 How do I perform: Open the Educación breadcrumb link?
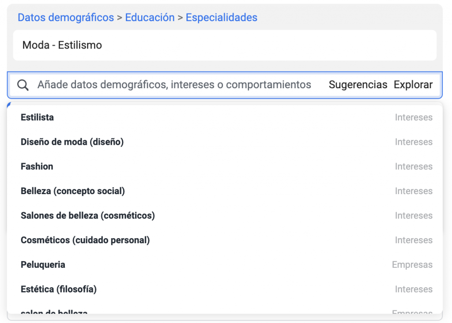[x=150, y=17]
